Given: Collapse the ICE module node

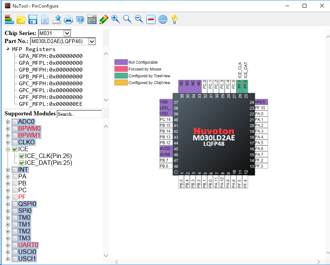Looking at the screenshot, I should pyautogui.click(x=8, y=149).
